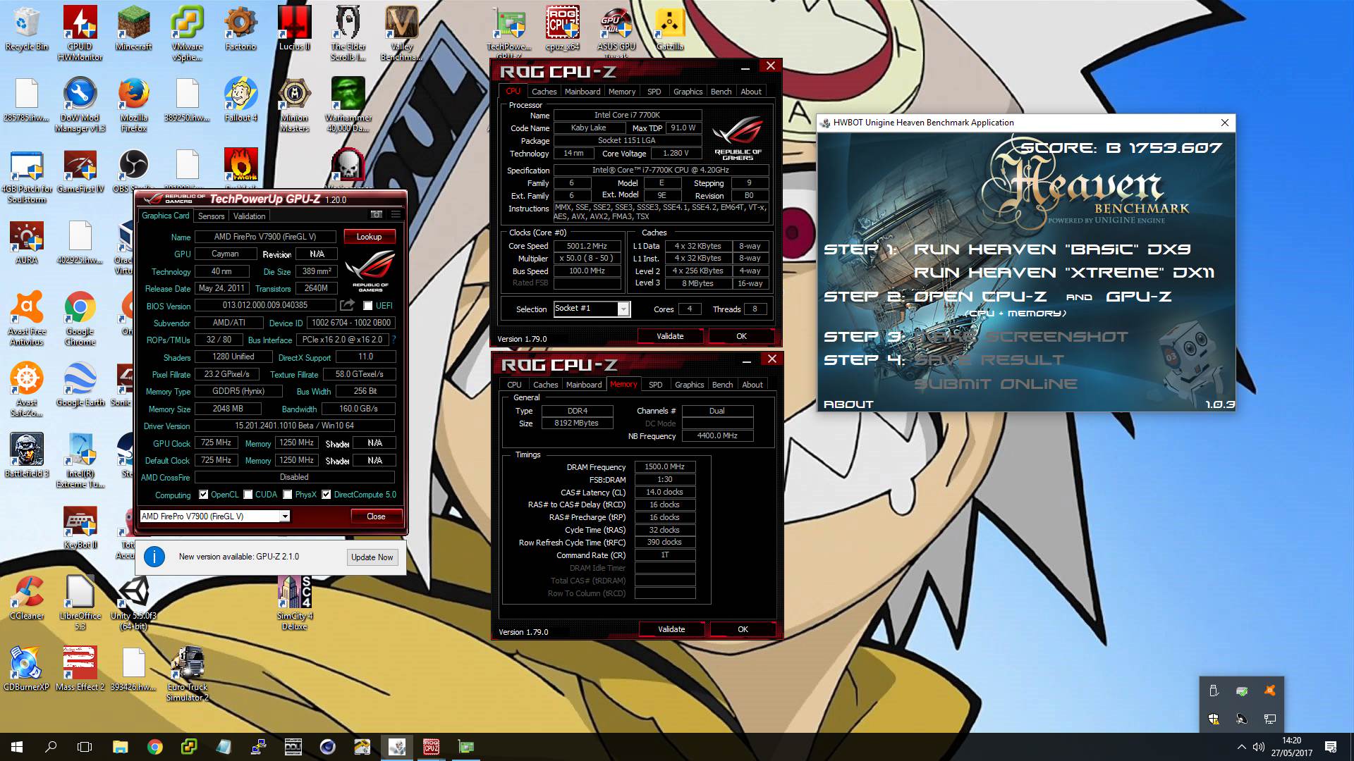Click About in HWBOT Heaven window
Screen dimensions: 1354x761
(848, 404)
